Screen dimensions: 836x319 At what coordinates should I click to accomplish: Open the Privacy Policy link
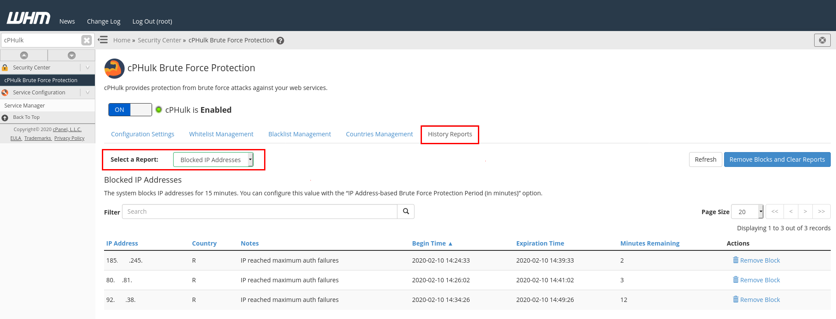pos(69,138)
